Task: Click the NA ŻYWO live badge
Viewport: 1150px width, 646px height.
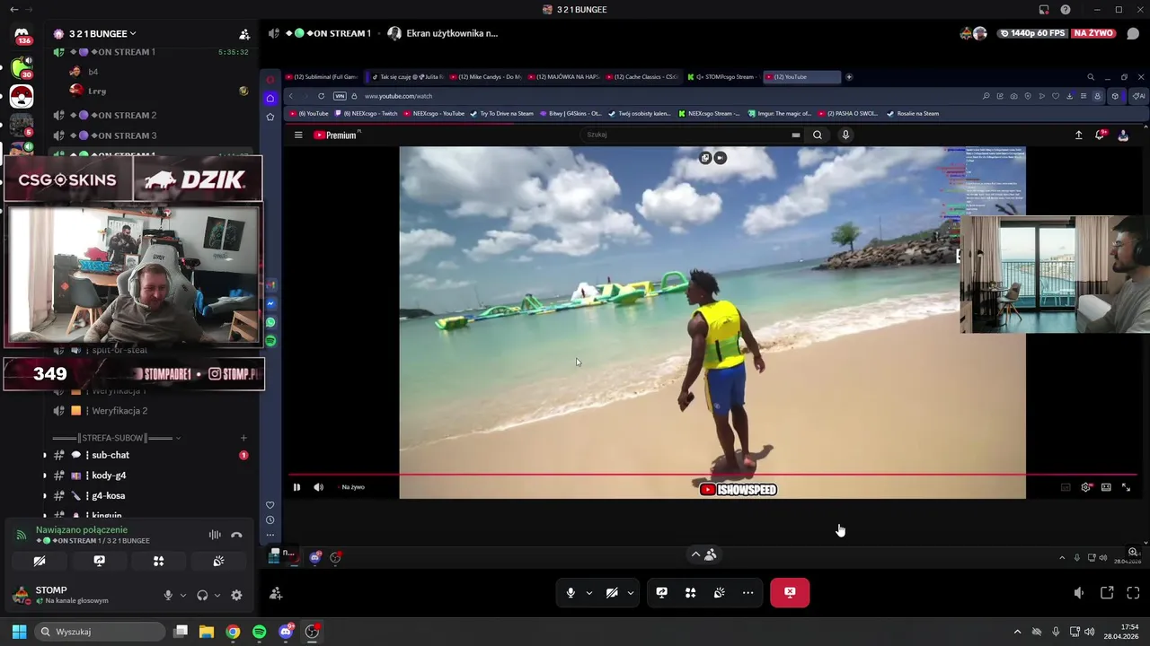Action: [1093, 33]
